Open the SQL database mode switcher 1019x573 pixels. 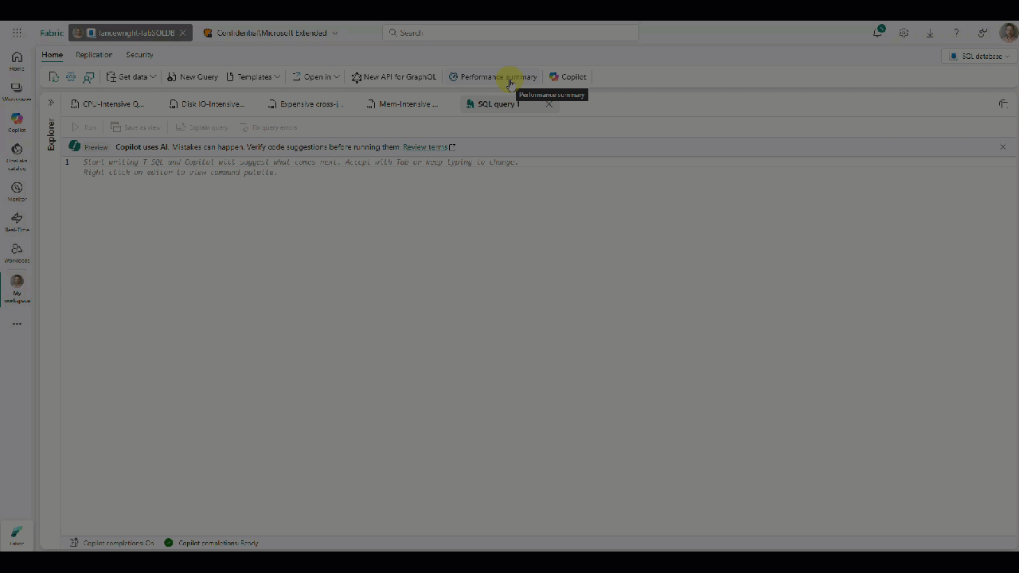980,57
